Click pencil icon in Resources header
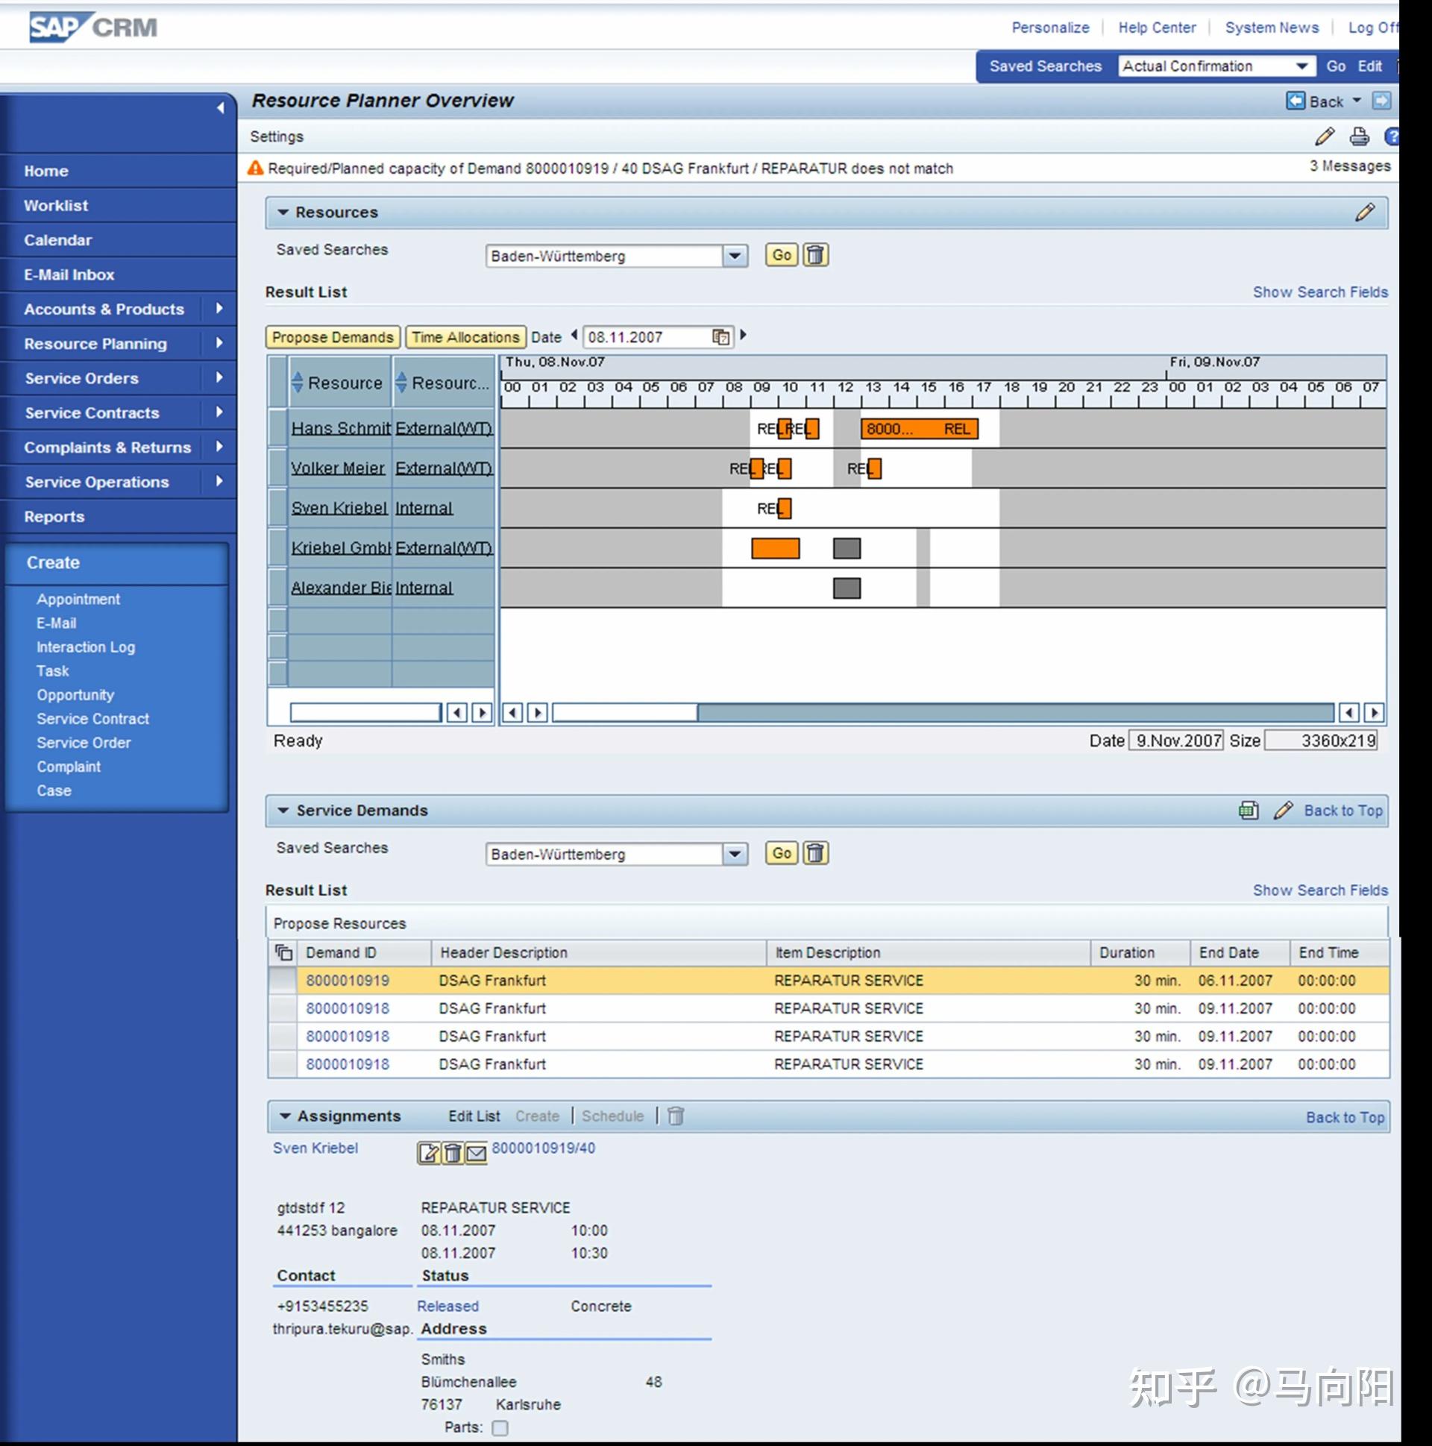 click(x=1364, y=213)
